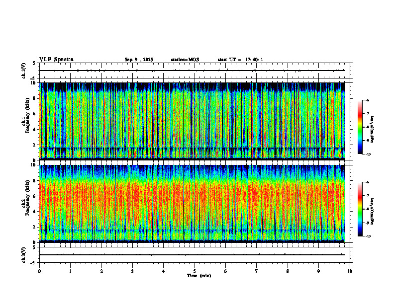Click the ch.1 spectrogram color scale bar
This screenshot has width=394, height=304.
pyautogui.click(x=360, y=127)
